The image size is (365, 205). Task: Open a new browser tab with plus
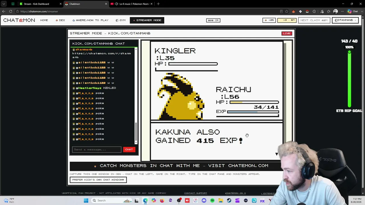[x=158, y=4]
